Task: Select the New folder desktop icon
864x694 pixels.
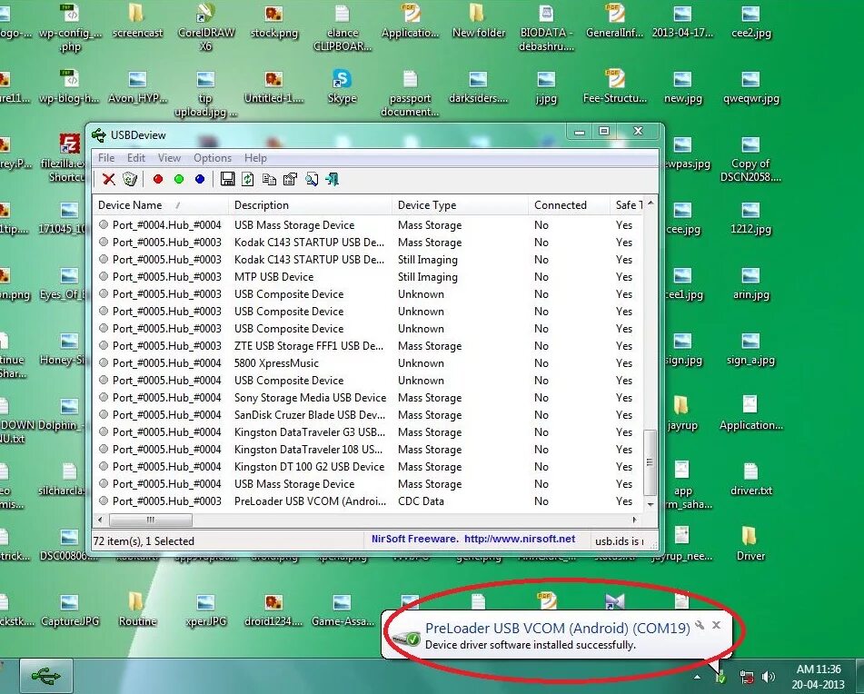Action: (x=478, y=20)
